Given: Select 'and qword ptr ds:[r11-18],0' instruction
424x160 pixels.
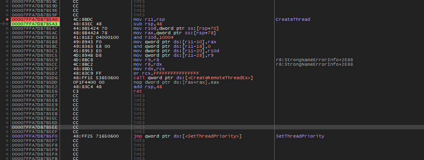Looking at the screenshot, I should 172,46.
